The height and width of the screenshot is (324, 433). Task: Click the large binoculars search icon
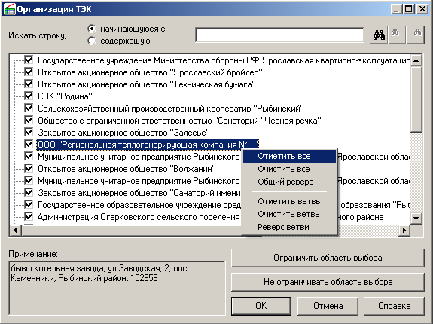pos(379,35)
